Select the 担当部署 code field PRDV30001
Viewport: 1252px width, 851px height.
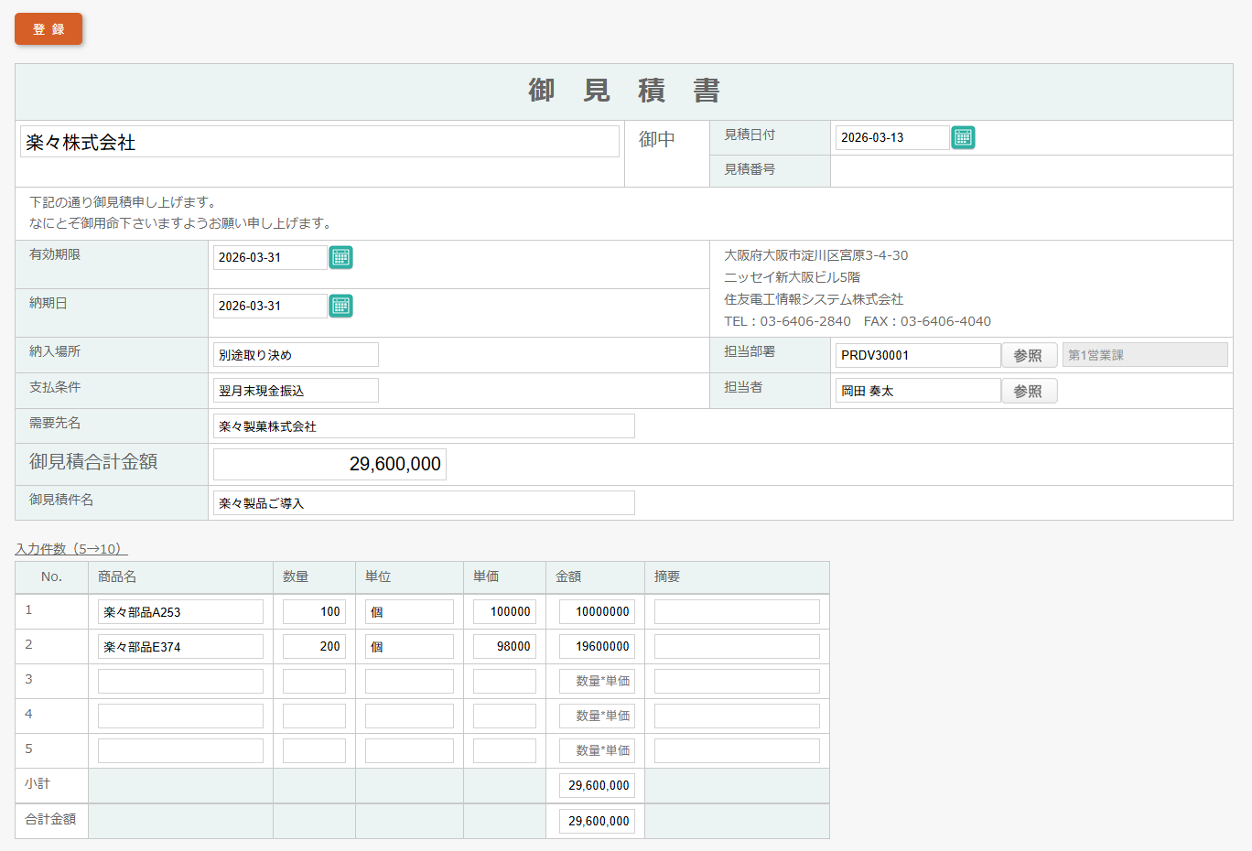pos(917,355)
